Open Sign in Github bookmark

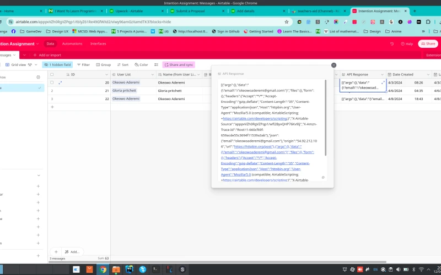[x=225, y=31]
